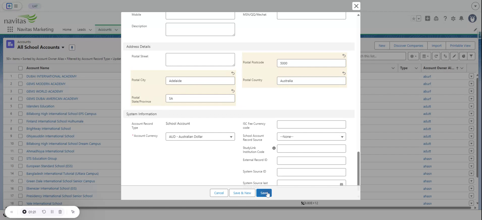Click the Accounts object icon
Viewport: 482px width, 220px height.
click(x=10, y=44)
